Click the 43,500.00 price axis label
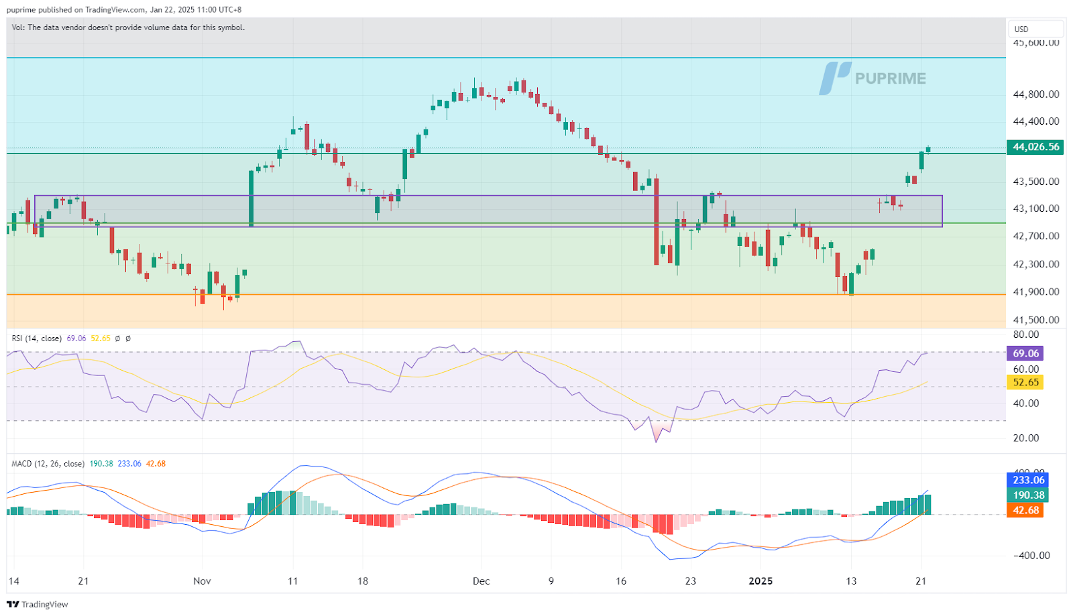Image resolution: width=1073 pixels, height=616 pixels. (x=1035, y=182)
